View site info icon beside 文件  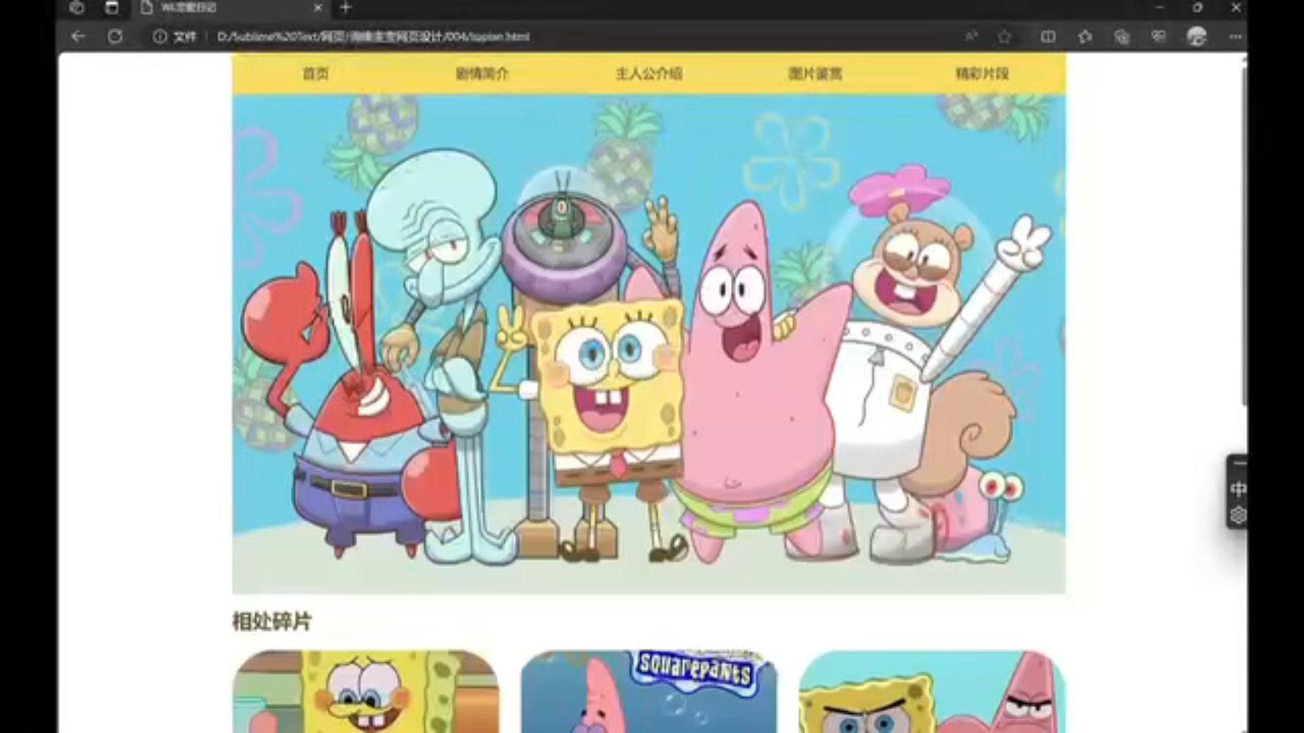coord(160,37)
